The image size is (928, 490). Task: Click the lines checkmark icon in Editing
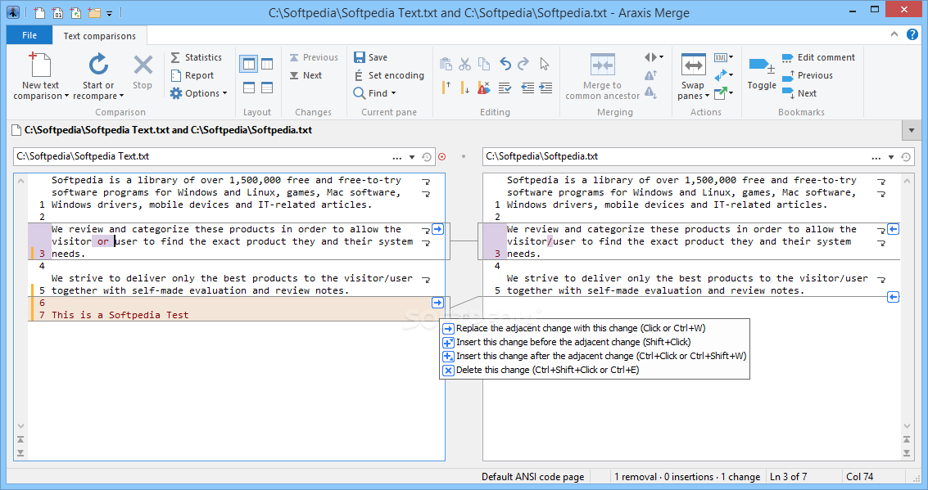[x=505, y=88]
